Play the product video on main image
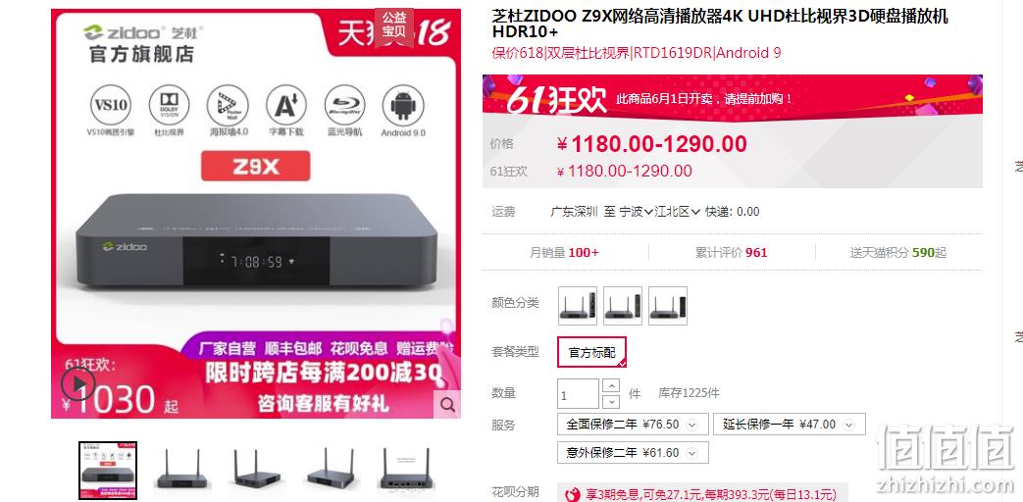 [x=78, y=384]
